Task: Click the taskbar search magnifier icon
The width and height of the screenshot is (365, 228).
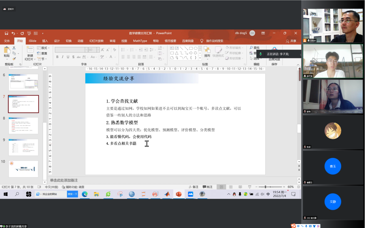Action: click(17, 194)
